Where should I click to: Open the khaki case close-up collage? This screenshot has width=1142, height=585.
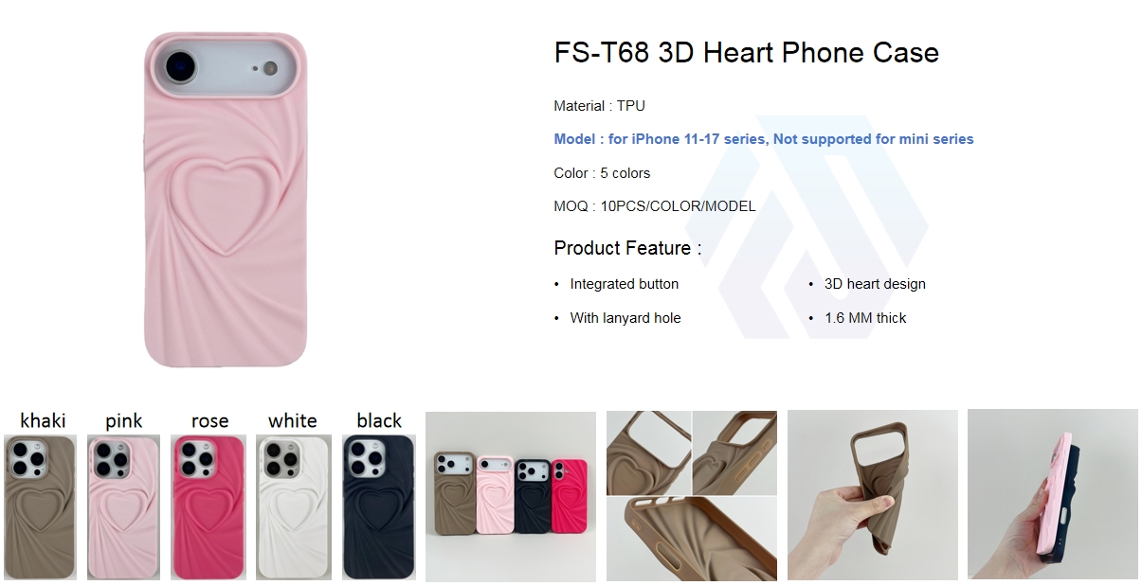692,496
